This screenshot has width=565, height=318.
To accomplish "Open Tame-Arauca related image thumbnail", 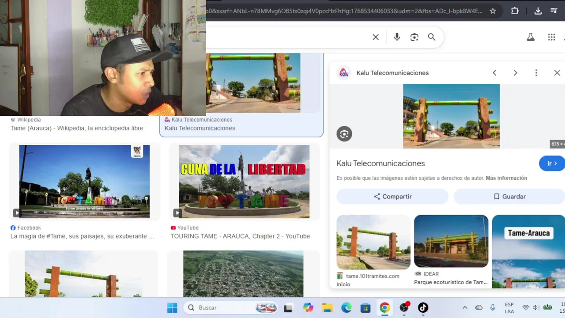I will [x=528, y=251].
